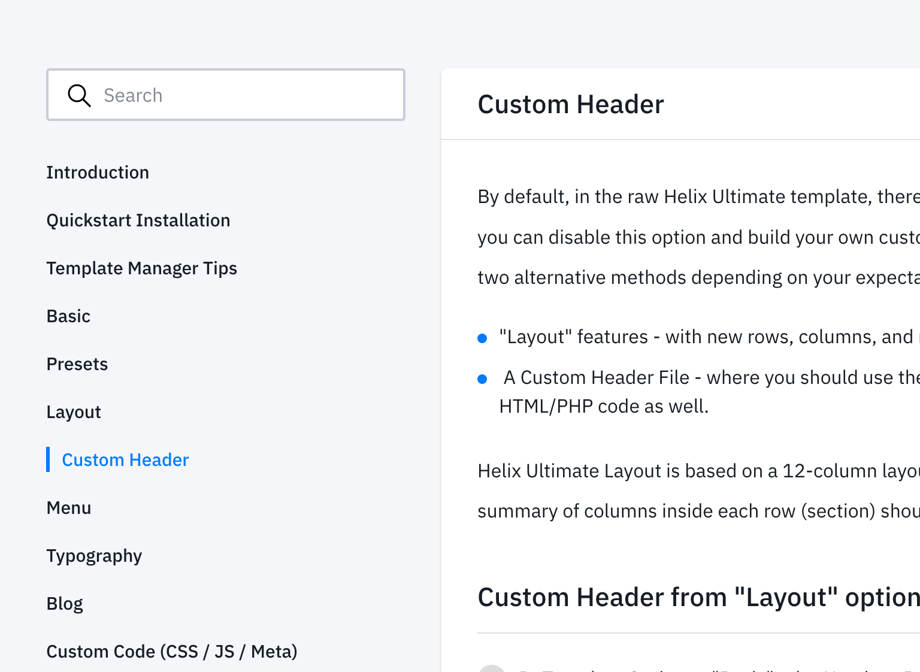920x672 pixels.
Task: Click the bullet marker beside A Custom Header File
Action: click(x=483, y=378)
